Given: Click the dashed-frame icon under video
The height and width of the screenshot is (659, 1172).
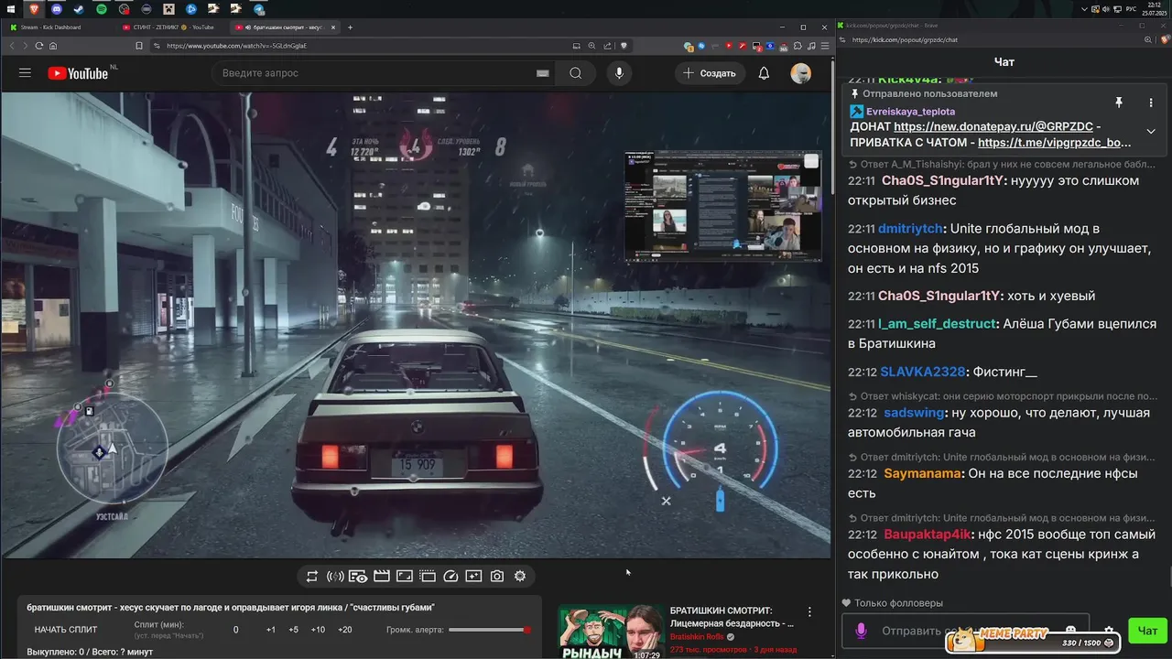Looking at the screenshot, I should click(427, 577).
